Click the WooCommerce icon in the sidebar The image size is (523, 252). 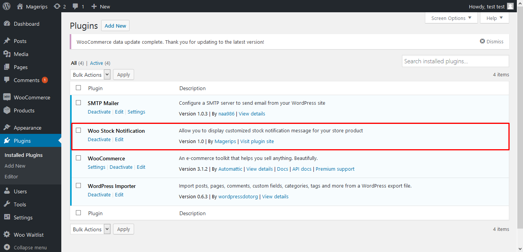point(7,97)
